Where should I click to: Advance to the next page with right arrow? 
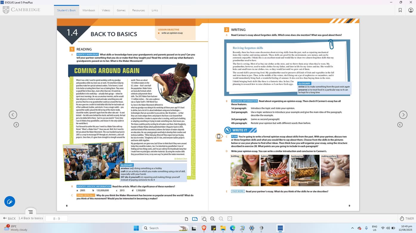point(403,114)
